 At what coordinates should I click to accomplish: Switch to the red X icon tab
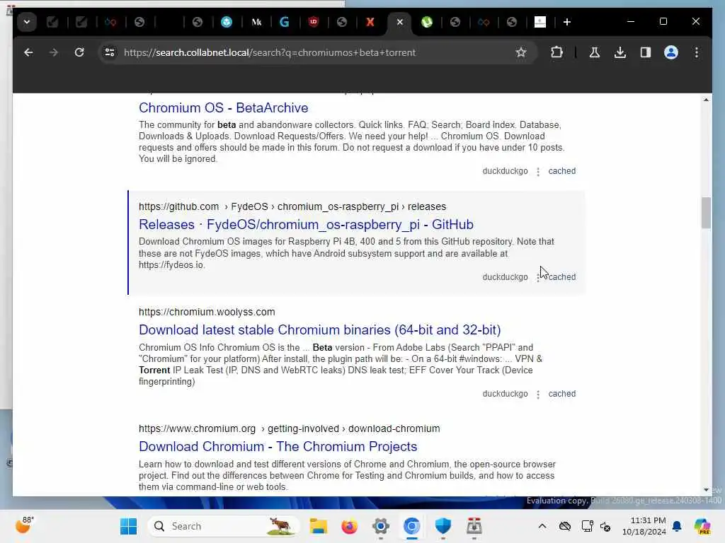tap(370, 22)
